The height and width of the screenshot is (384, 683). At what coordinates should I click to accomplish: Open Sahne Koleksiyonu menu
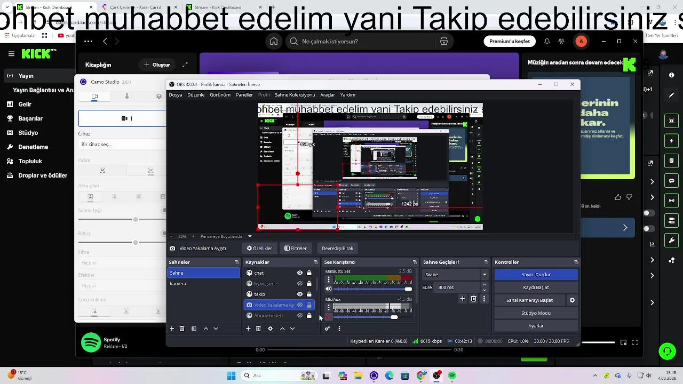[x=295, y=95]
